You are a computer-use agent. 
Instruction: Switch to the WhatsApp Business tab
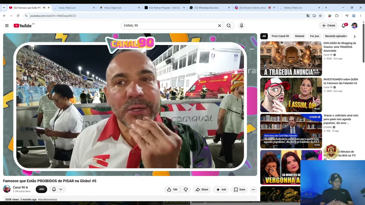click(209, 8)
